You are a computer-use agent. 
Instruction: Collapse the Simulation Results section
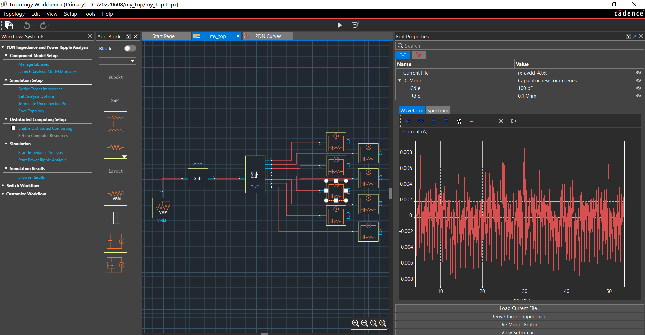[6, 168]
